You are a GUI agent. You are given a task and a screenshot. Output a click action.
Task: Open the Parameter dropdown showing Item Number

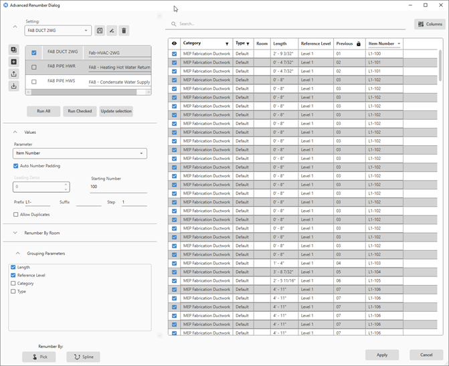[x=80, y=153]
